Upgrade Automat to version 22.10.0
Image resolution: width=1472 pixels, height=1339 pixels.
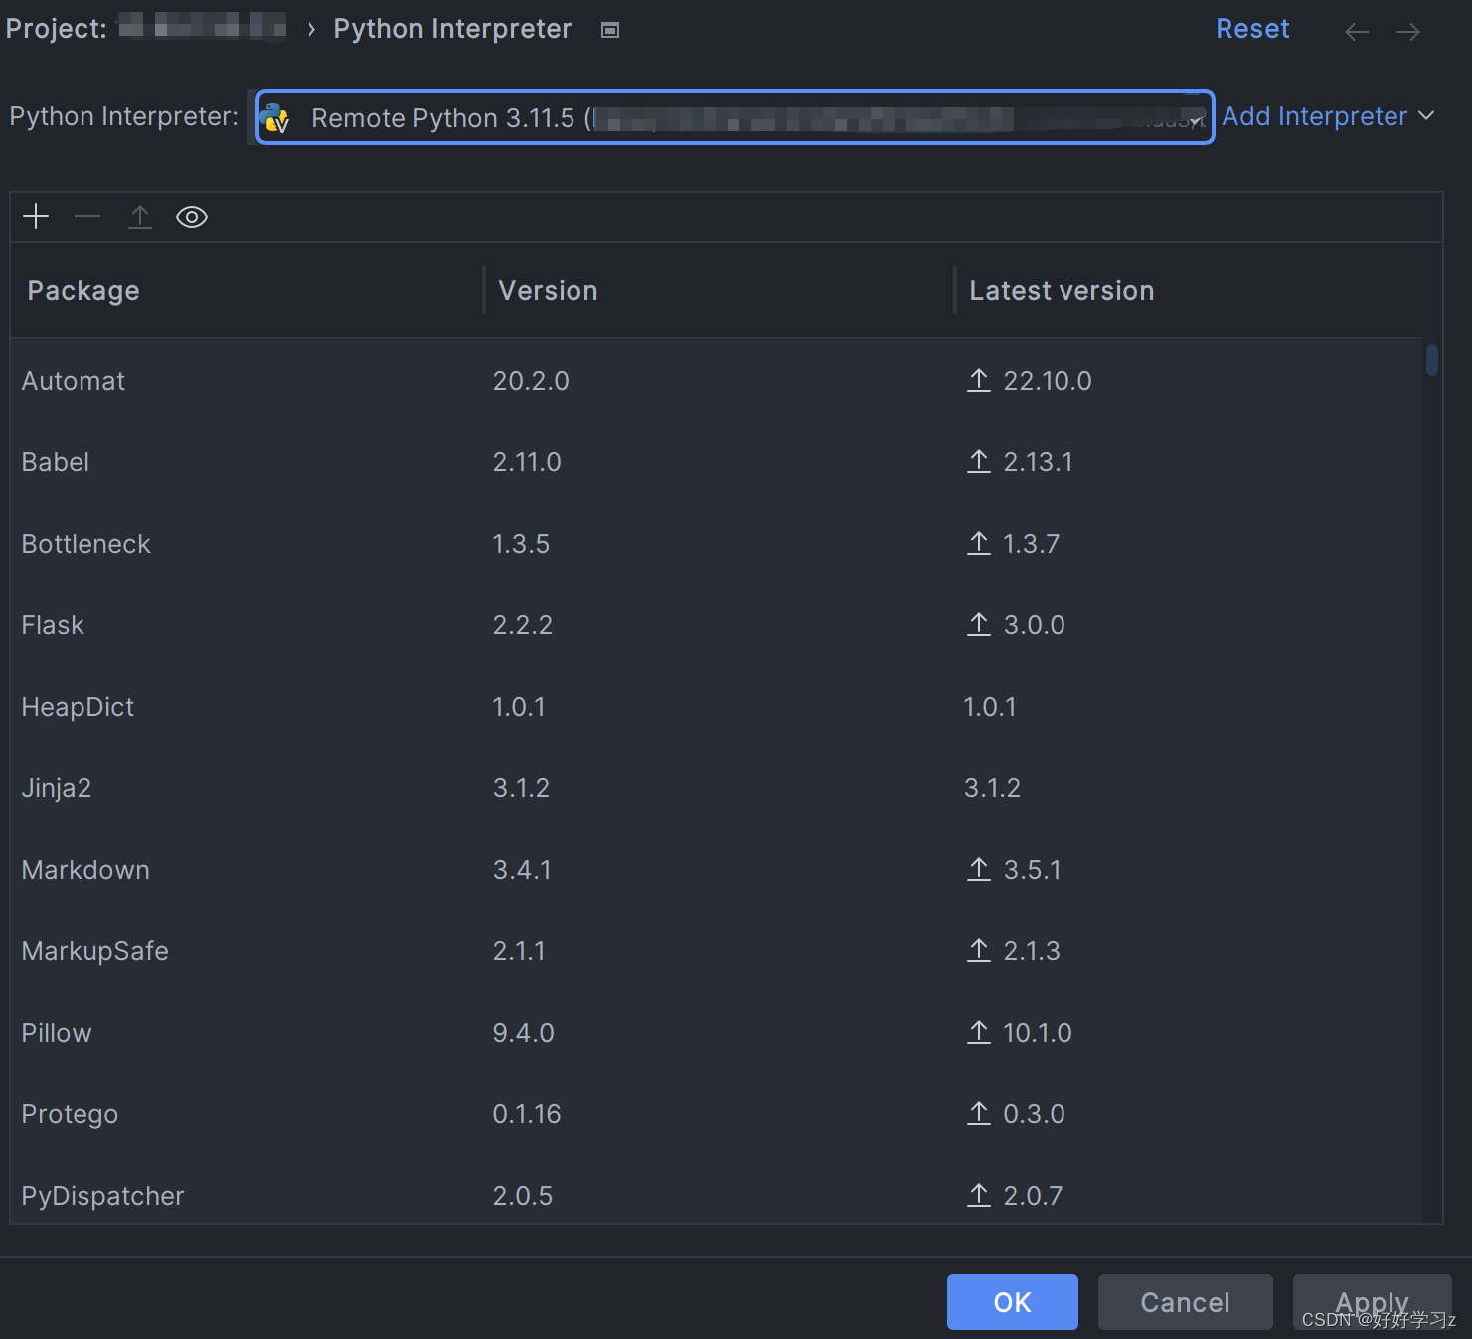pyautogui.click(x=978, y=380)
